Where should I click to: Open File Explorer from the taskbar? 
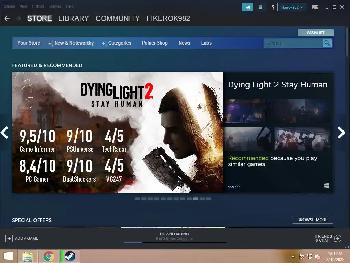point(28,256)
